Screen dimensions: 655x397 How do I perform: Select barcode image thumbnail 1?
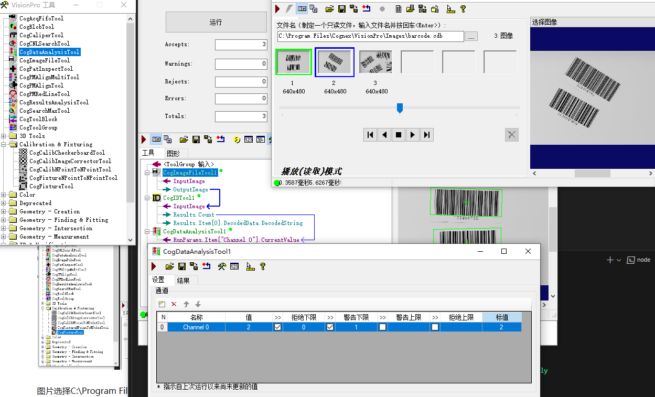click(x=294, y=62)
